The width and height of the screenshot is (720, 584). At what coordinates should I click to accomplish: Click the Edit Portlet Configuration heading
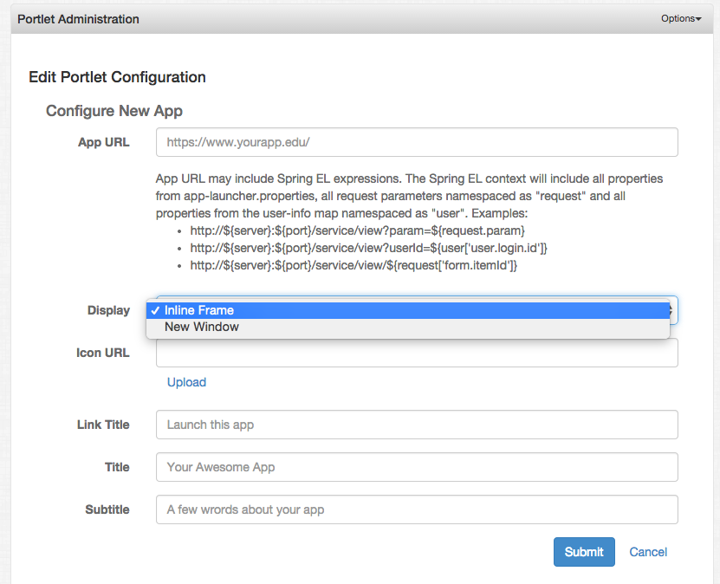click(x=117, y=77)
